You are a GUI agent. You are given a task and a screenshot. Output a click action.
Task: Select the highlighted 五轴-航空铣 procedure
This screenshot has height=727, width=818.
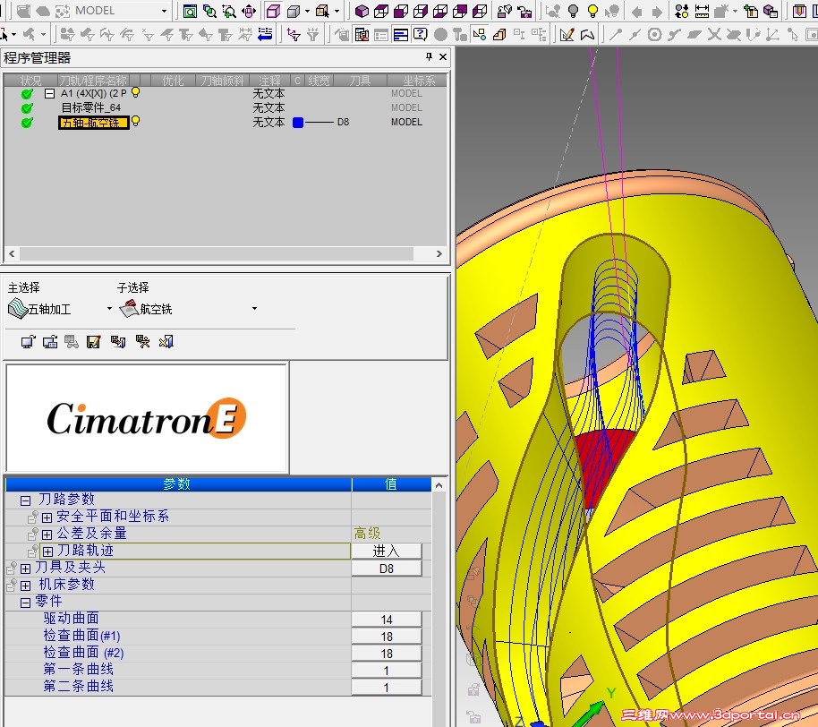coord(93,123)
